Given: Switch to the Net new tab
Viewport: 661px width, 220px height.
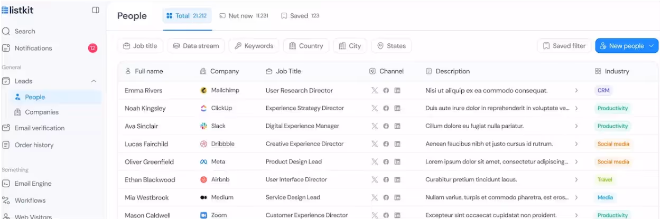Looking at the screenshot, I should pyautogui.click(x=244, y=16).
